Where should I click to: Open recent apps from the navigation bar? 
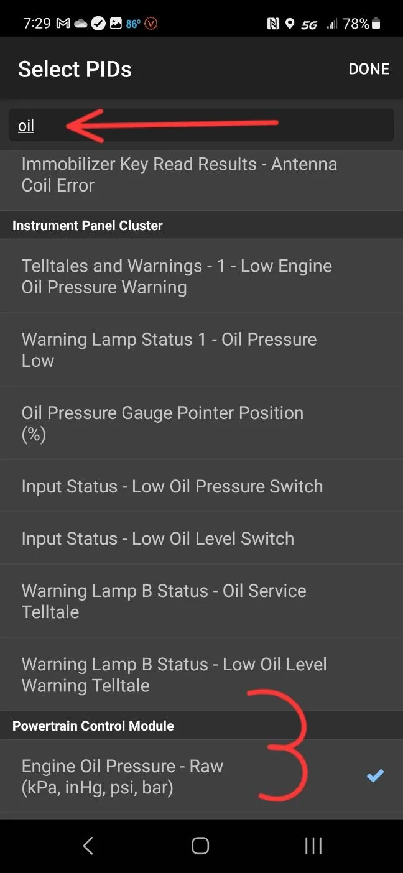[313, 845]
